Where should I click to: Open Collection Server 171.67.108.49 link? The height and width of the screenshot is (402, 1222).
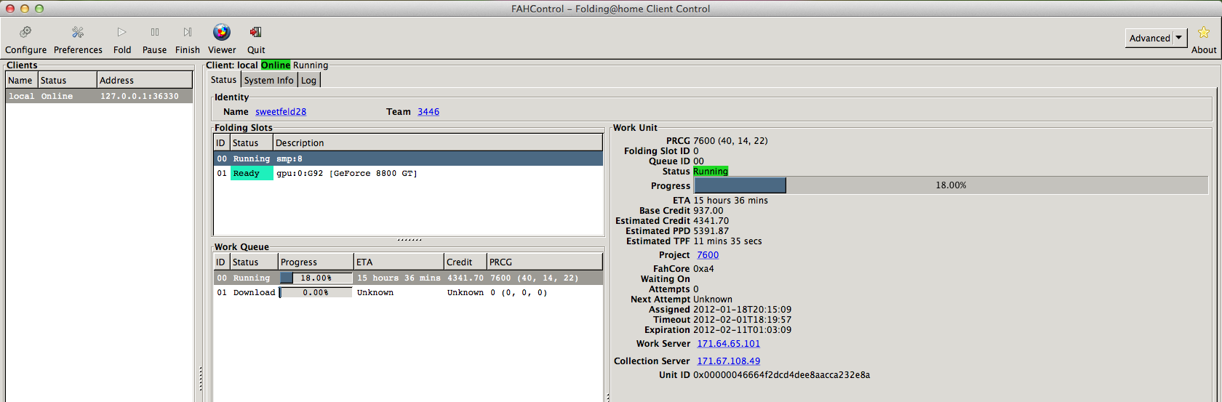point(729,361)
